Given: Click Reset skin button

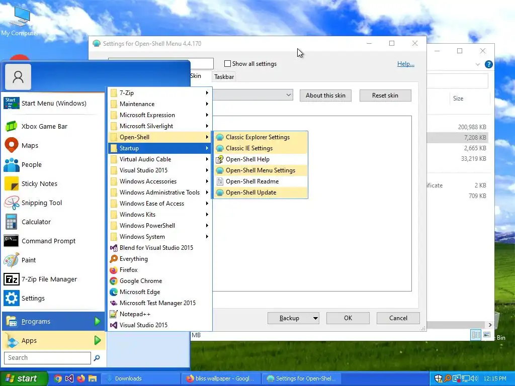Looking at the screenshot, I should click(x=385, y=95).
